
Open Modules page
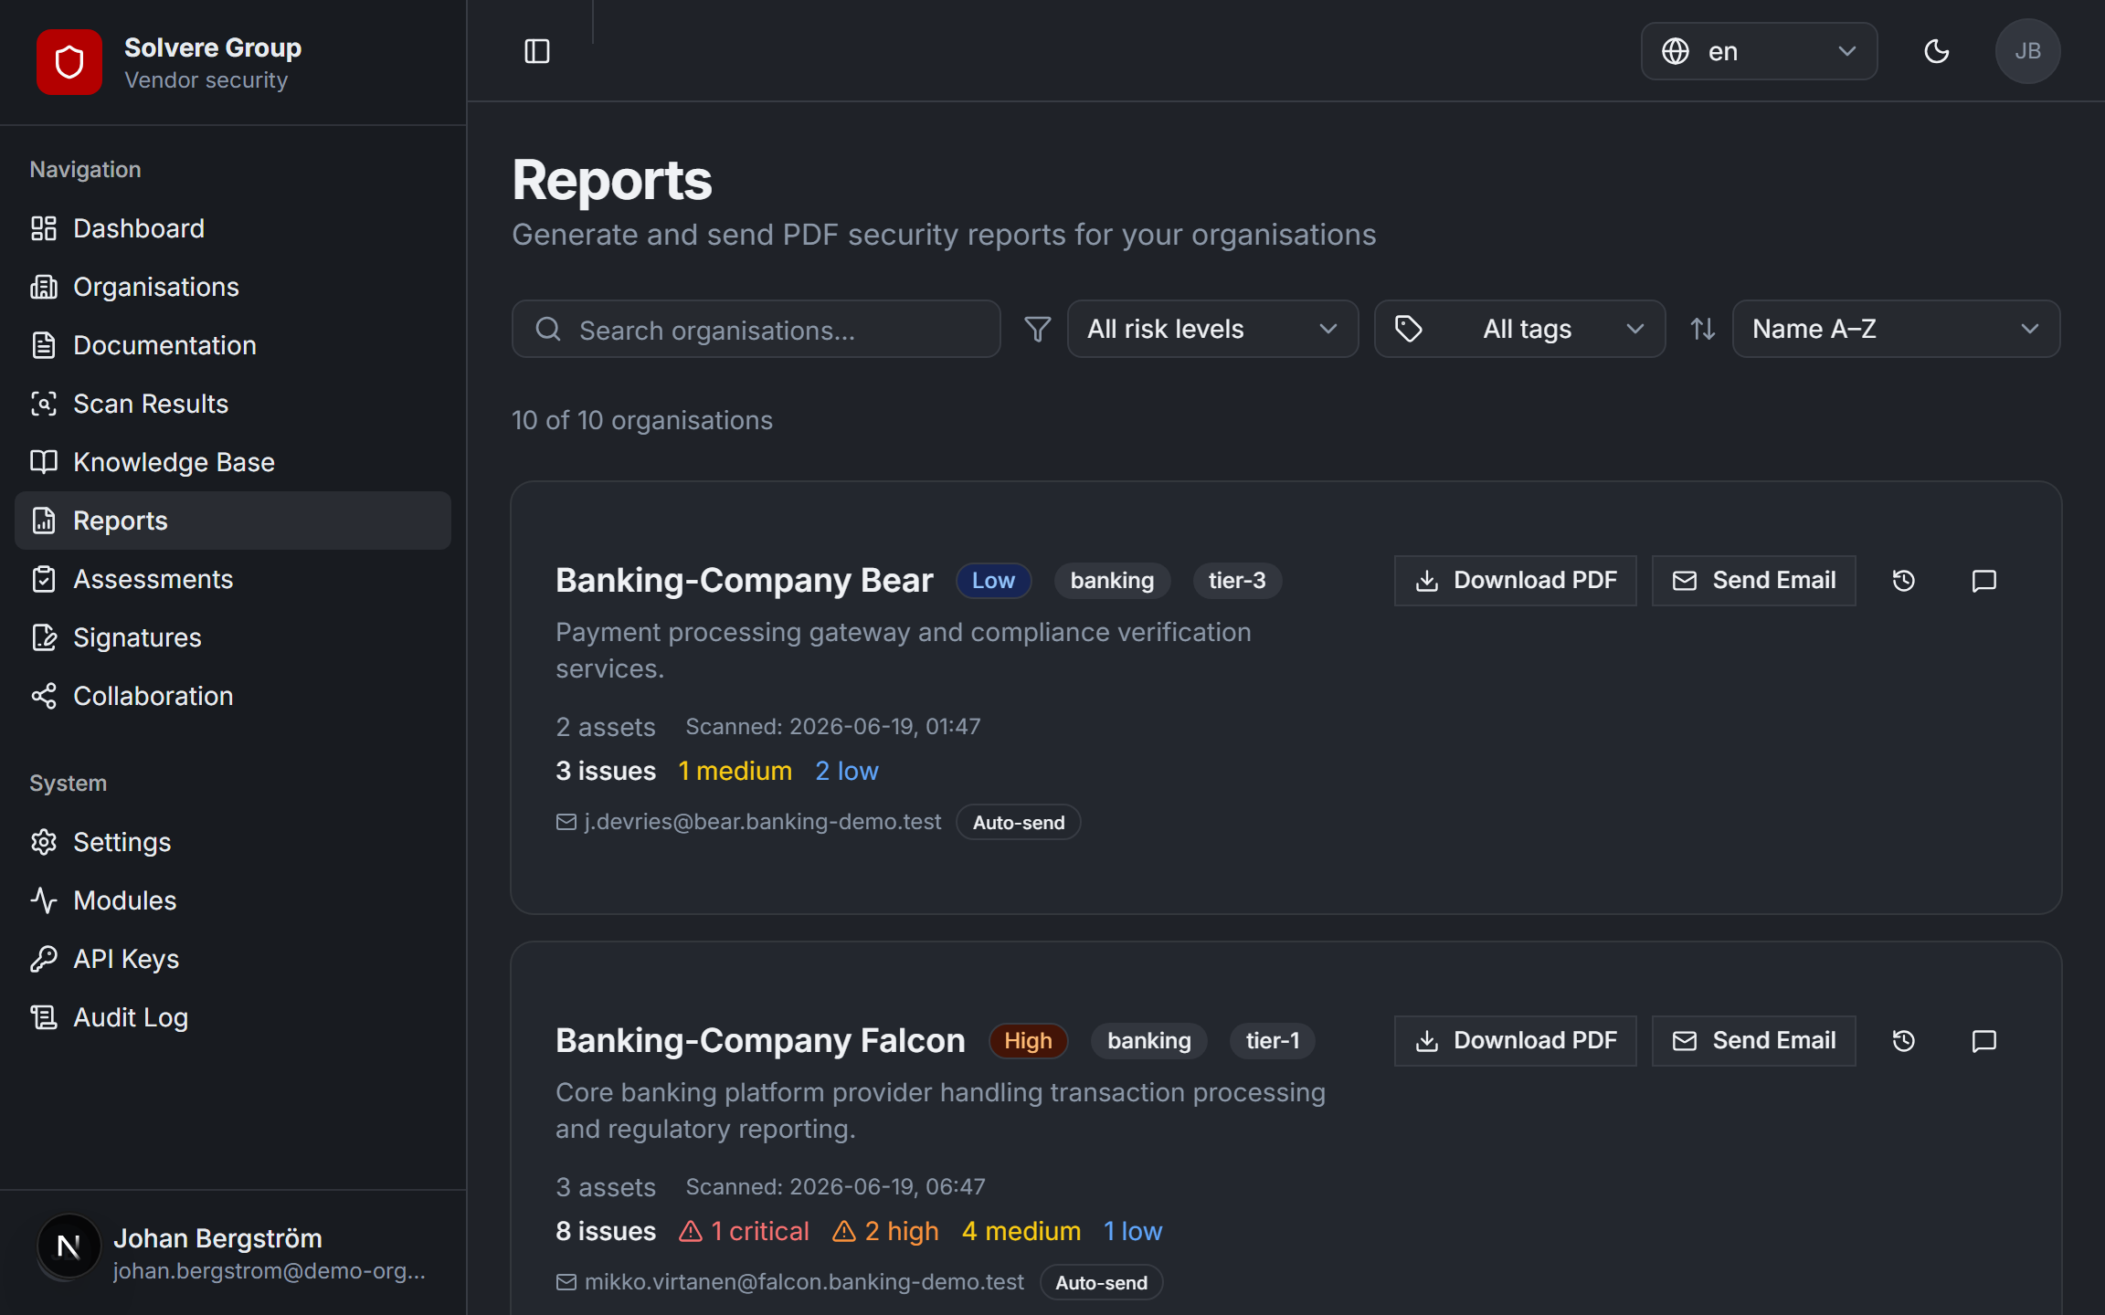(x=233, y=900)
